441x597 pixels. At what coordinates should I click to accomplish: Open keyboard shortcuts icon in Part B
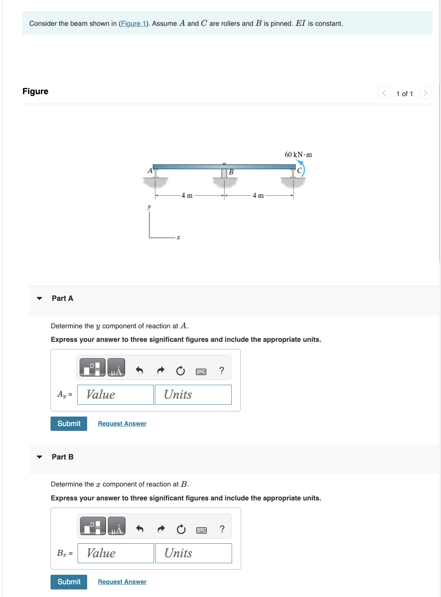[x=201, y=529]
